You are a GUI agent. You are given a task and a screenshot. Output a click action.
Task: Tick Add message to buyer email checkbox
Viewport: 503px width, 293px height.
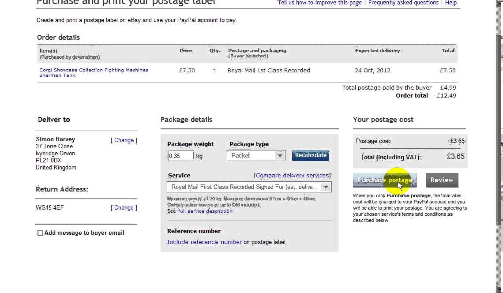click(40, 233)
